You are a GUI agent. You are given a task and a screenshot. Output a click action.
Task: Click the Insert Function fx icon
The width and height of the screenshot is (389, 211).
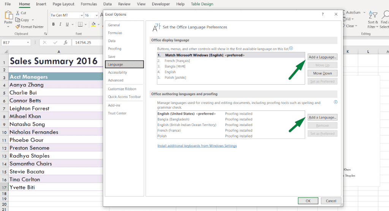[65, 43]
